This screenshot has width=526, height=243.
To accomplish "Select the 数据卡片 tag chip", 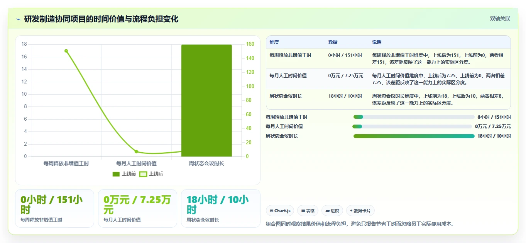I will pyautogui.click(x=360, y=211).
